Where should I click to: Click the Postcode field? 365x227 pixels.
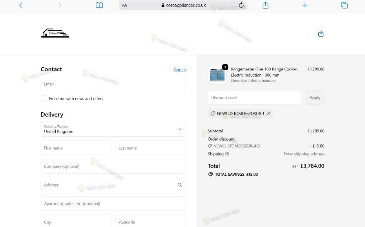tap(150, 222)
